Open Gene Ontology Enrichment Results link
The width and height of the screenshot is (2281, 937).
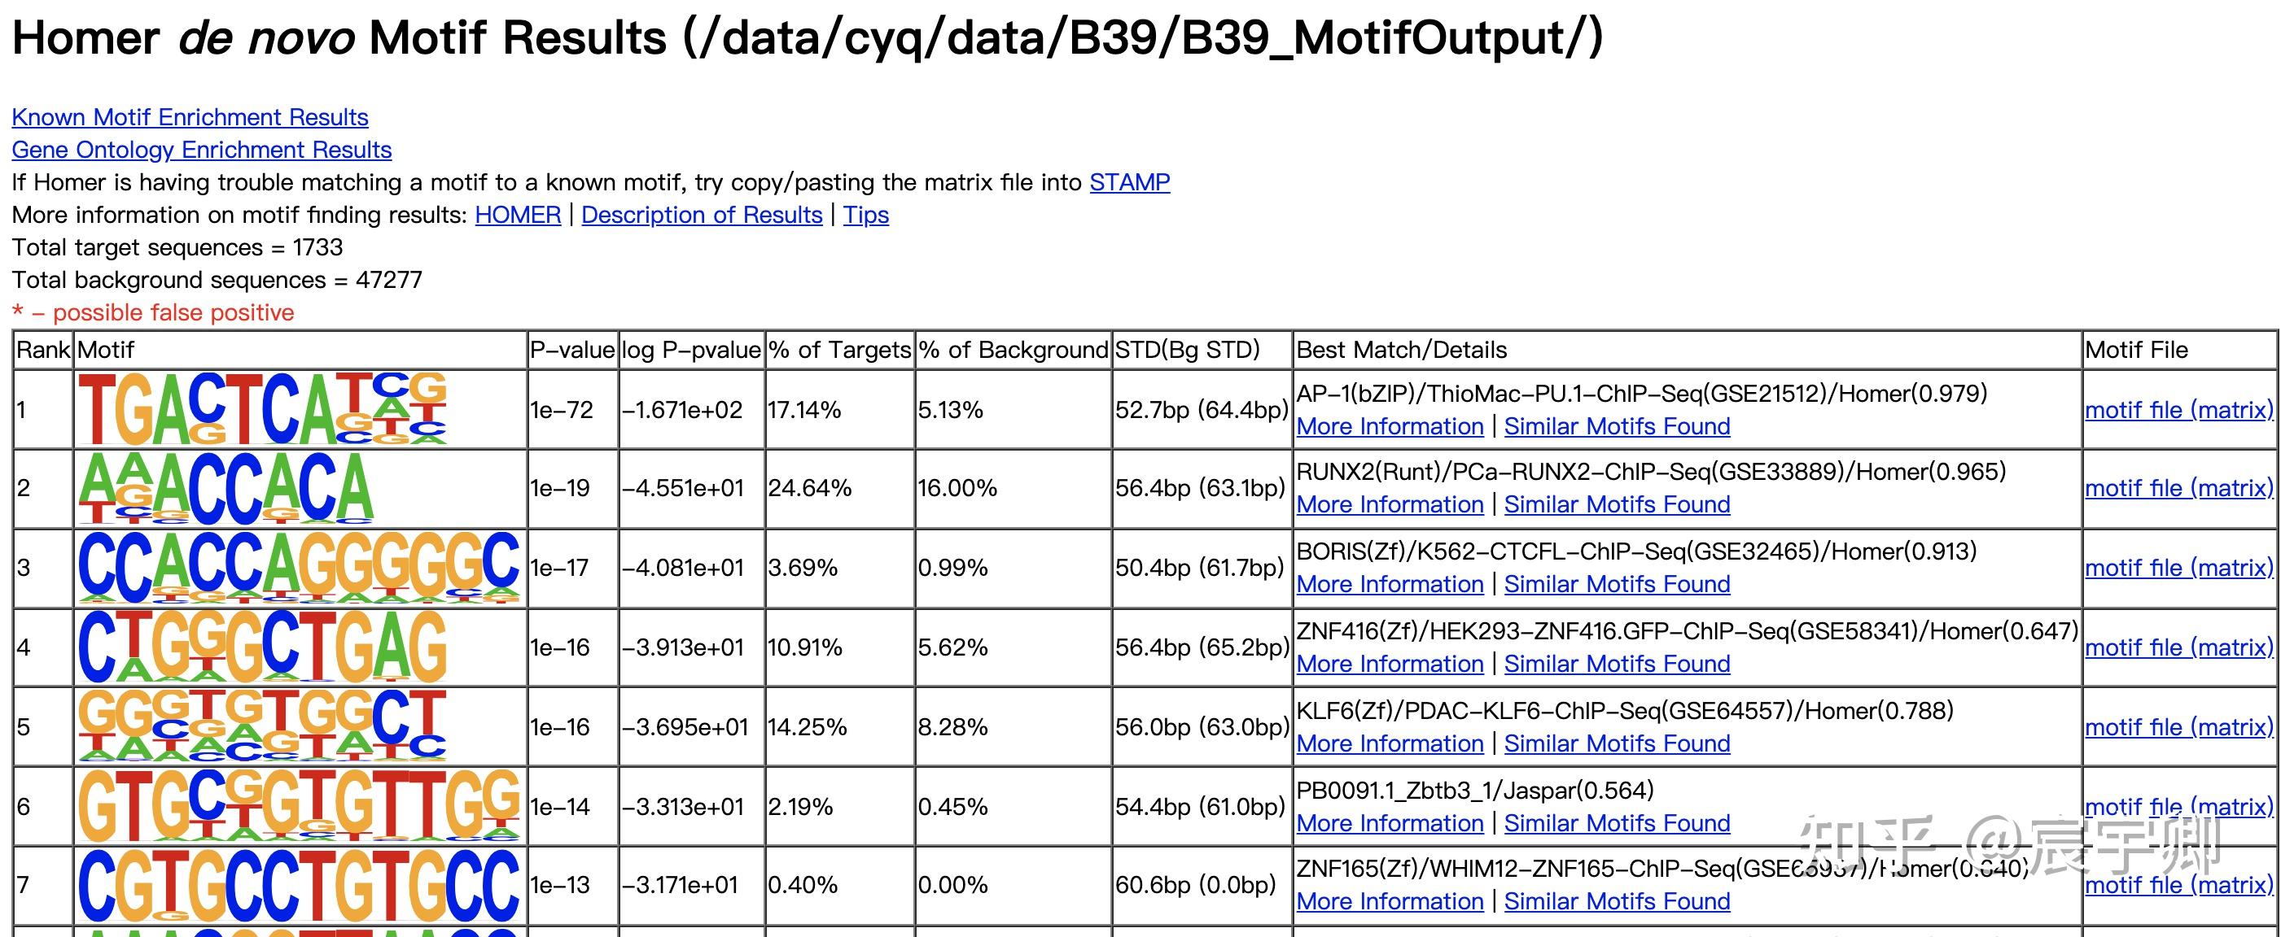[x=201, y=150]
